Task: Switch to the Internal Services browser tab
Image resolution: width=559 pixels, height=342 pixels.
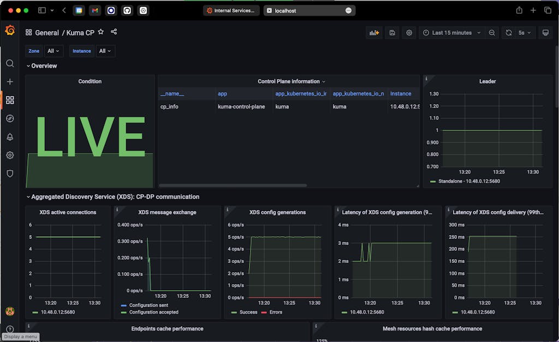Action: pos(231,10)
